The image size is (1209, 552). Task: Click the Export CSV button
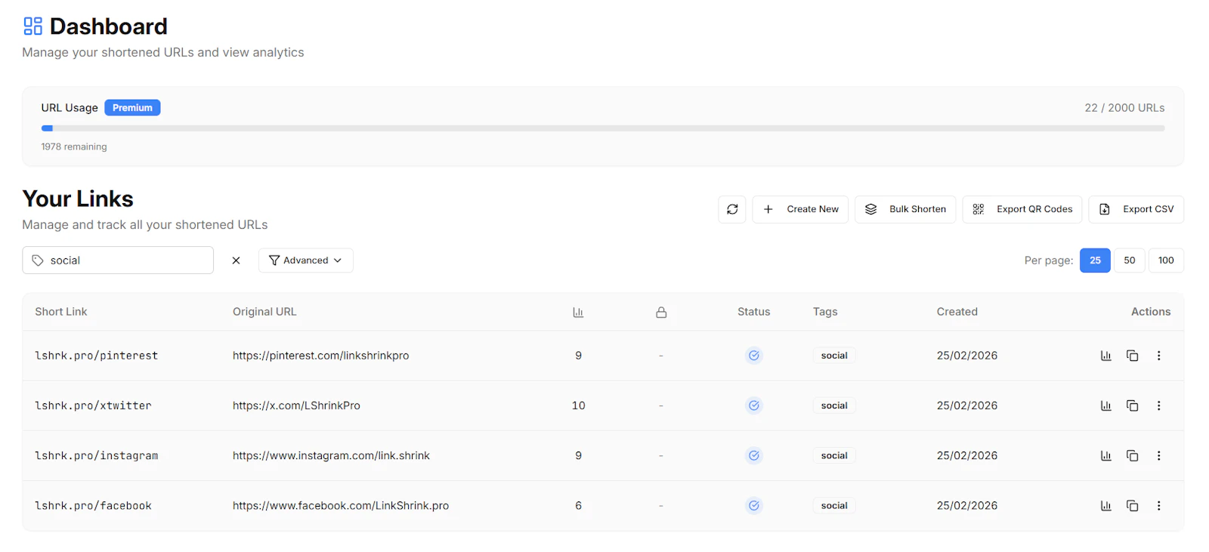[x=1136, y=209]
